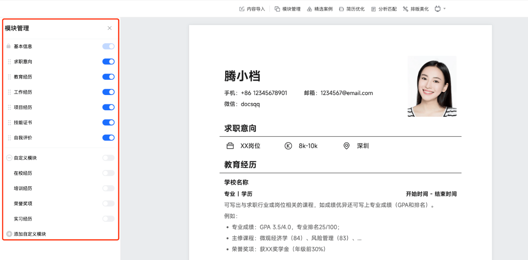Turn on the 实习经历 switch
Viewport: 528px width, 260px height.
click(x=108, y=218)
